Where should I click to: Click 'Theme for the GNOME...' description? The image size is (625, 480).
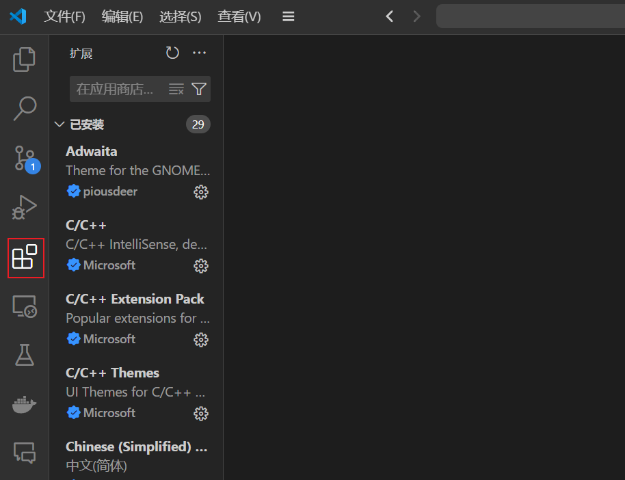tap(138, 171)
